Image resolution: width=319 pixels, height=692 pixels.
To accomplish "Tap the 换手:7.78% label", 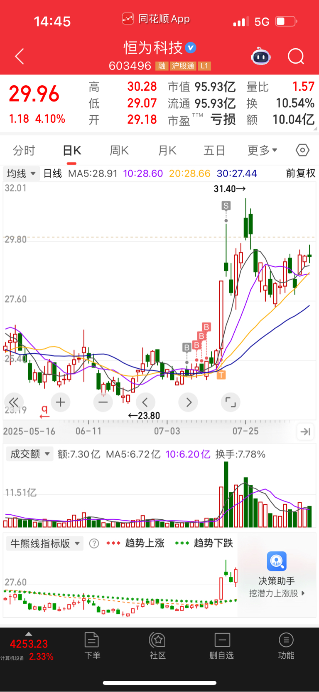I will tap(240, 454).
